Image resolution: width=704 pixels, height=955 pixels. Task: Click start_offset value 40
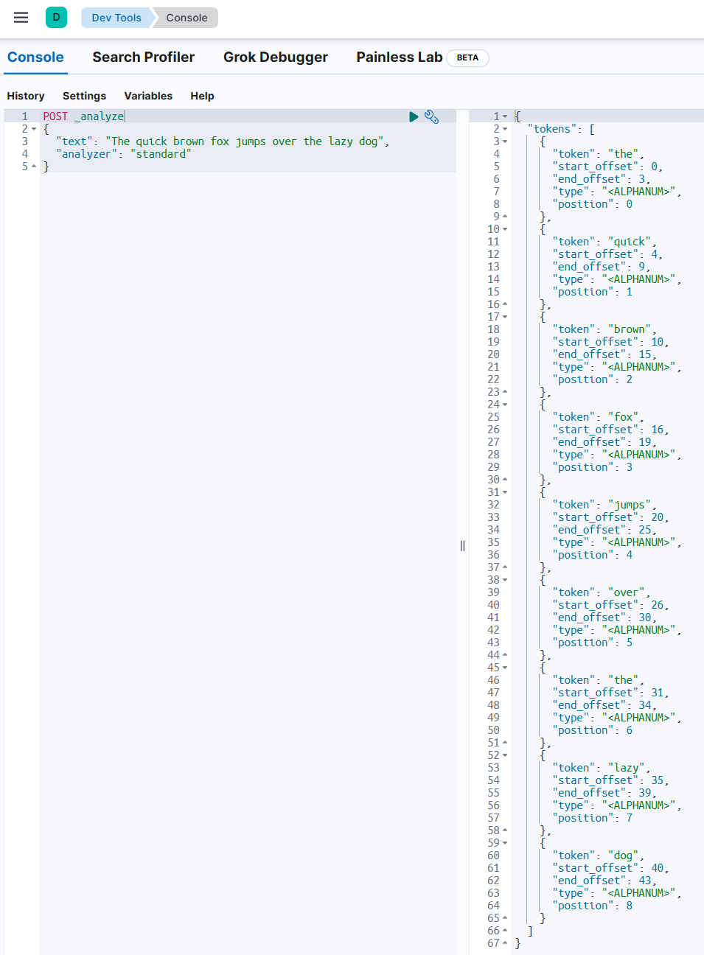(657, 868)
